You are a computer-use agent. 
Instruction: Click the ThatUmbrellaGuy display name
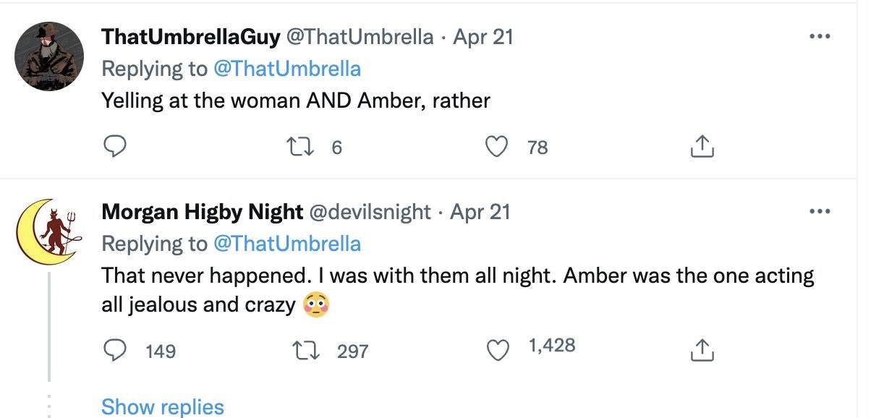point(191,37)
